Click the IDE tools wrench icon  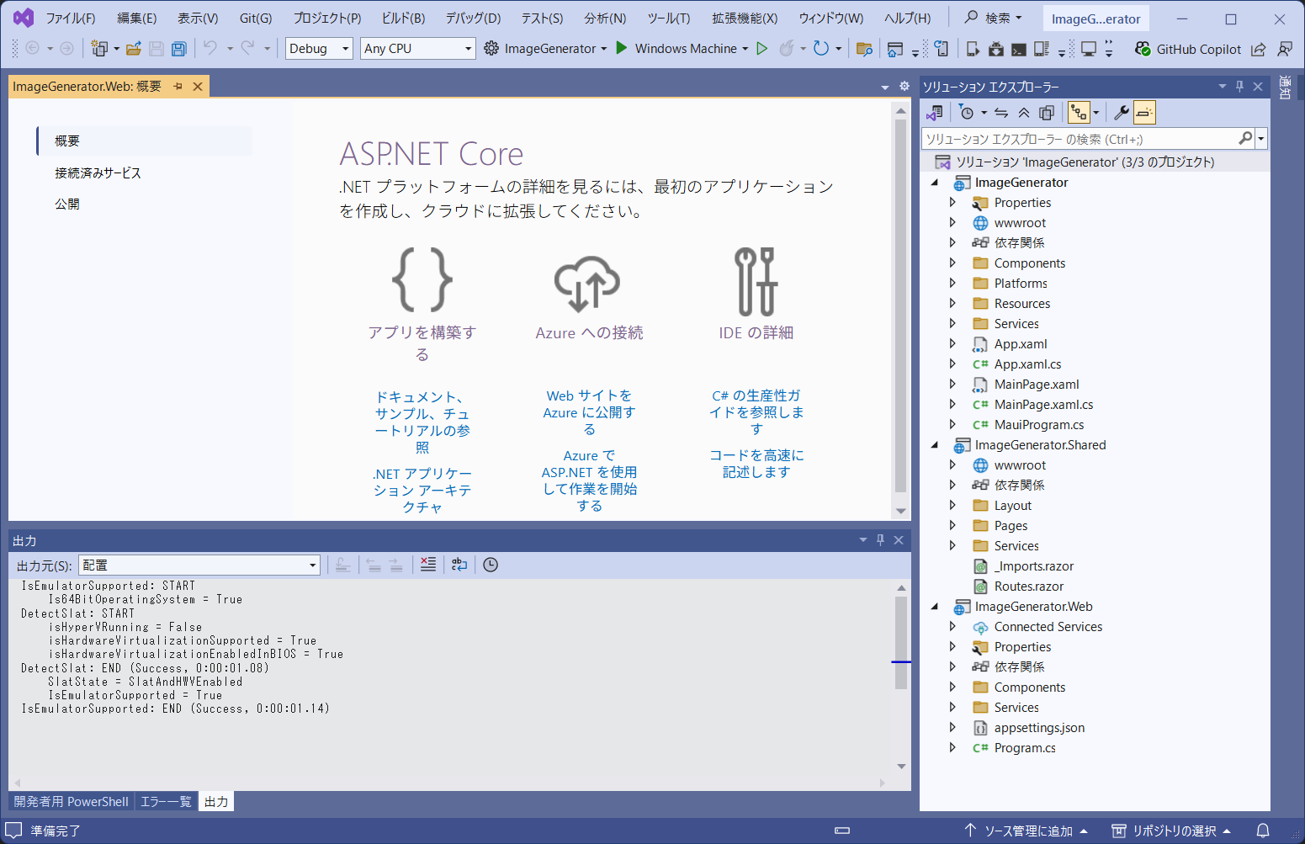[x=756, y=281]
